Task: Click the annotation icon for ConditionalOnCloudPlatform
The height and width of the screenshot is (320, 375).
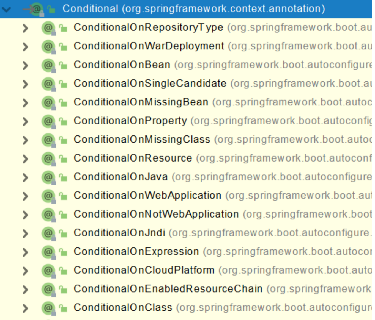Action: click(x=48, y=271)
